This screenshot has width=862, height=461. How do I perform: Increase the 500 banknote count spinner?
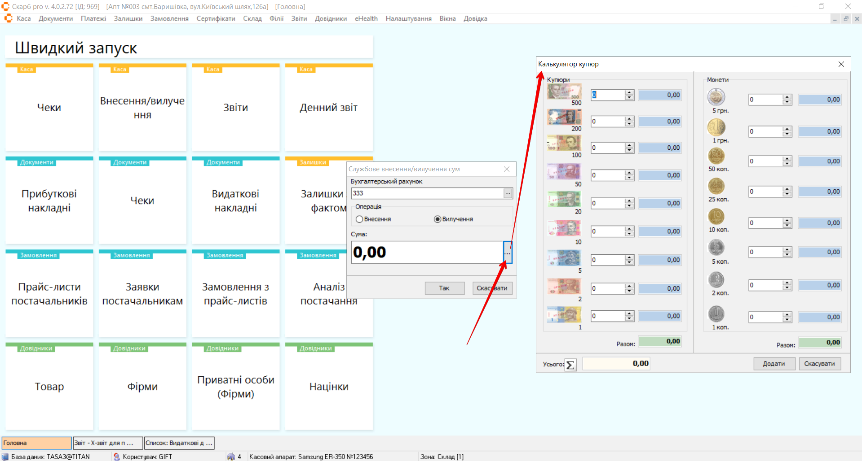tap(629, 93)
